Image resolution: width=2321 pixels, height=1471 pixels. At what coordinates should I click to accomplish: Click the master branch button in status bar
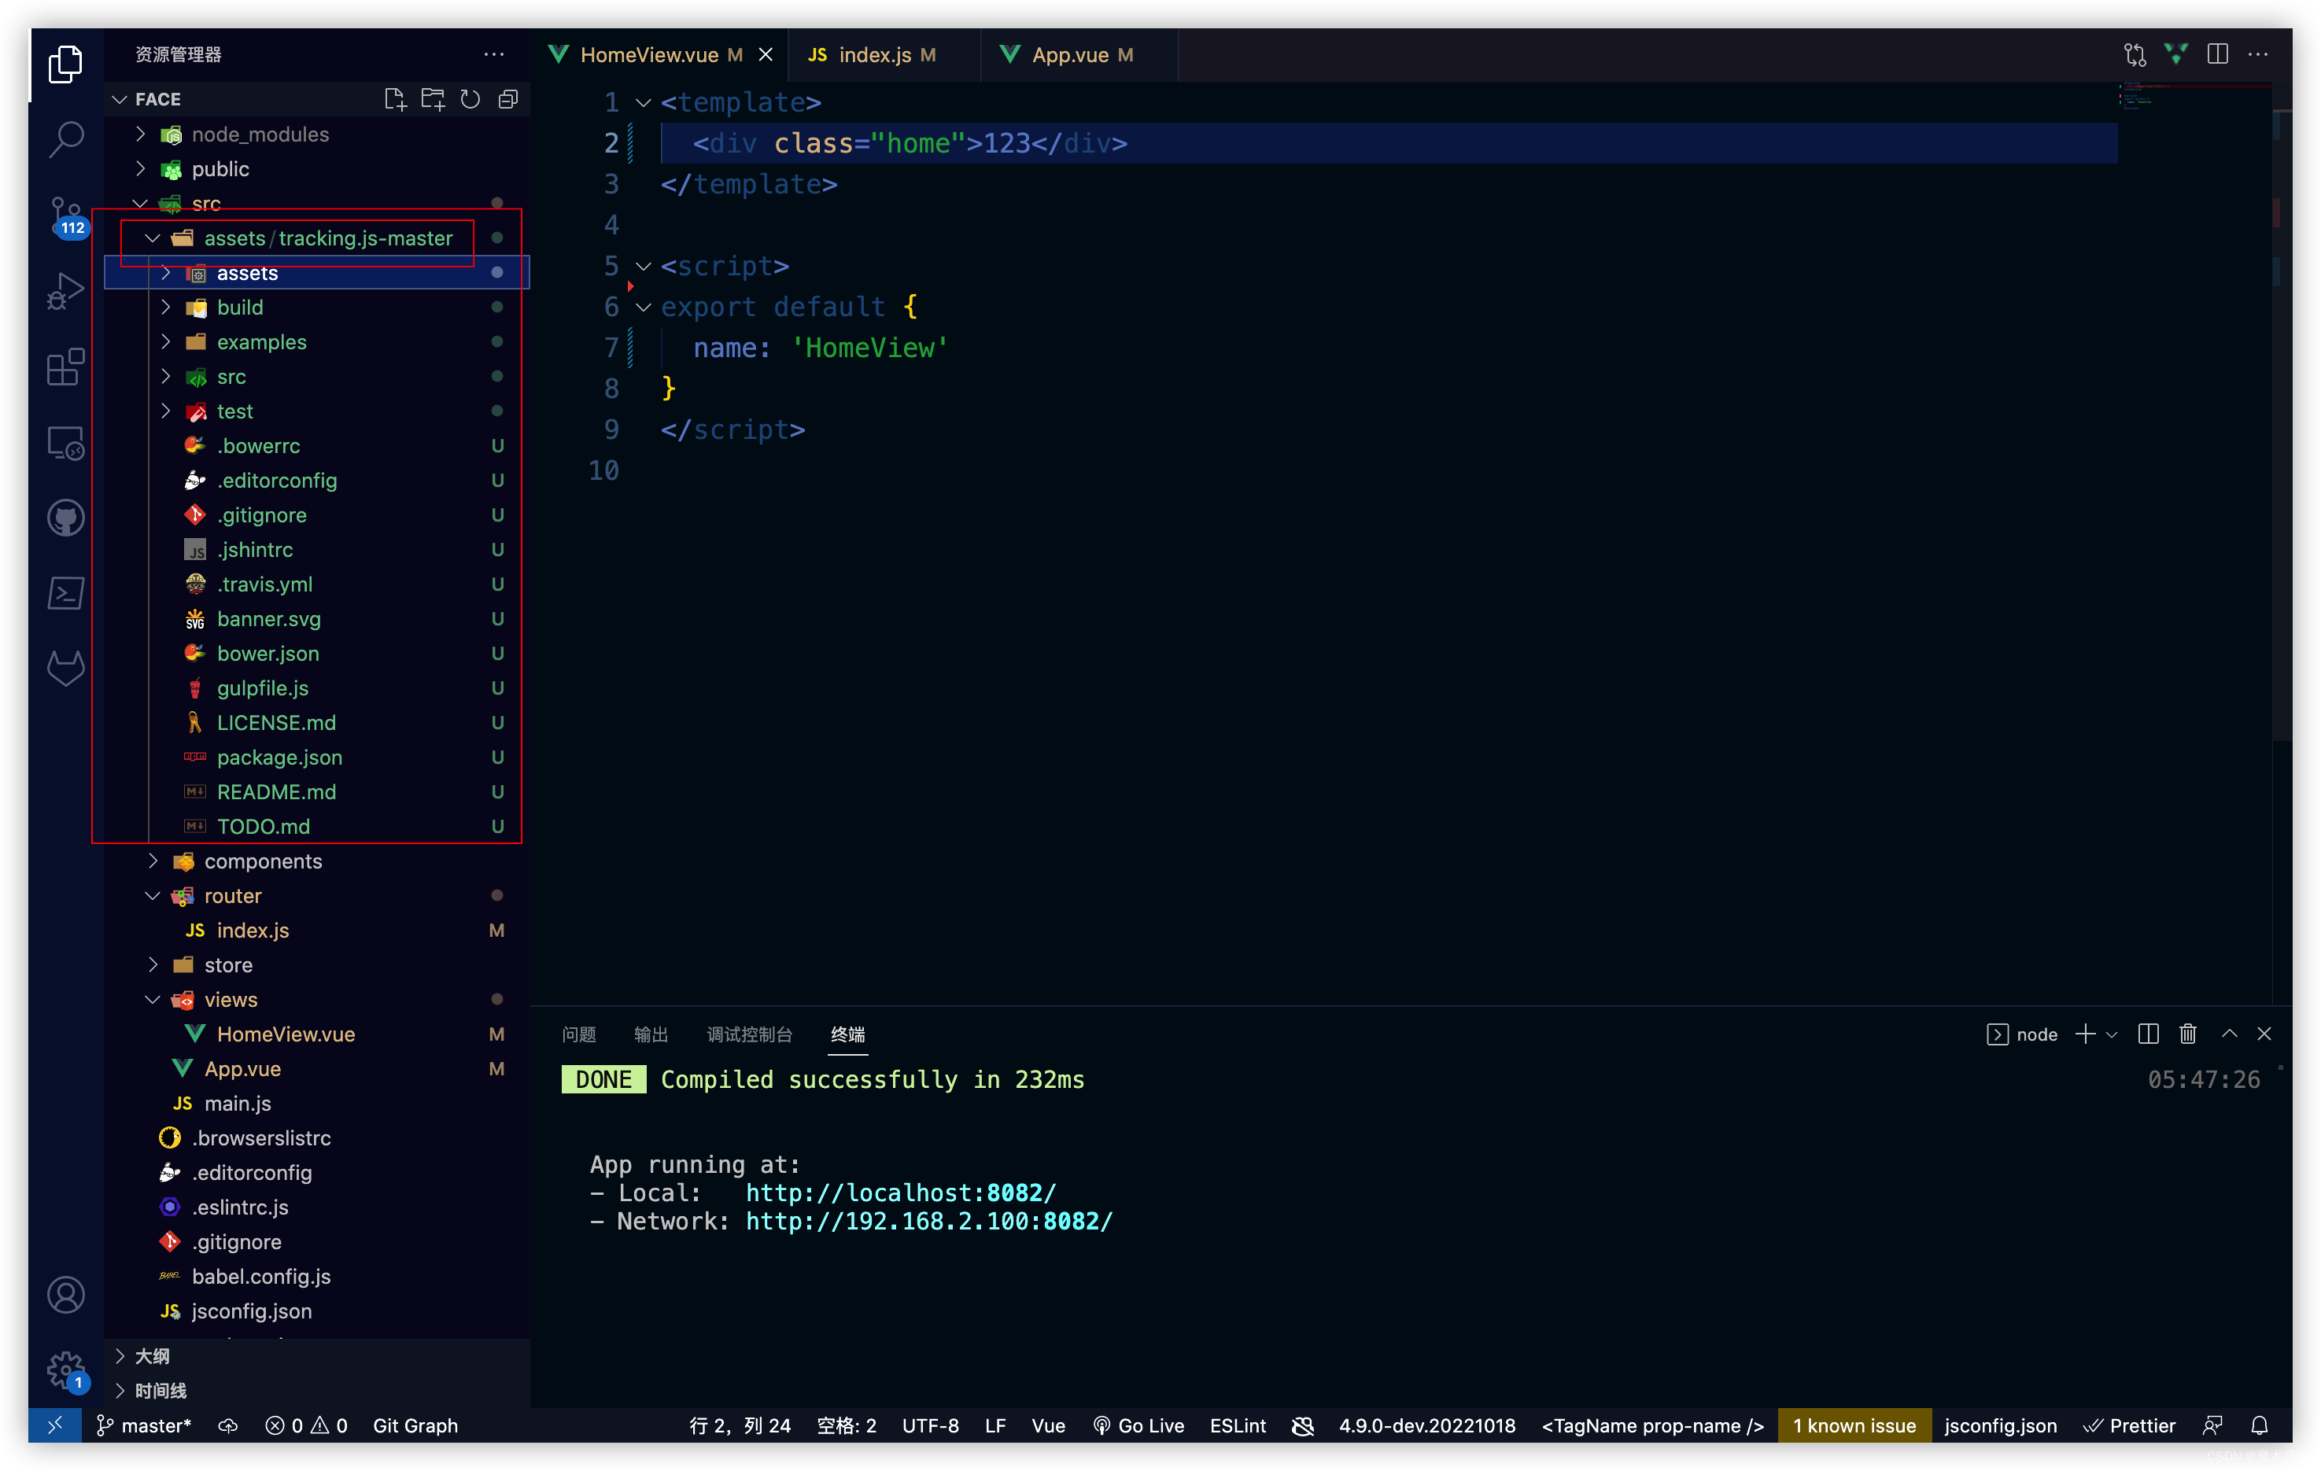pos(146,1425)
